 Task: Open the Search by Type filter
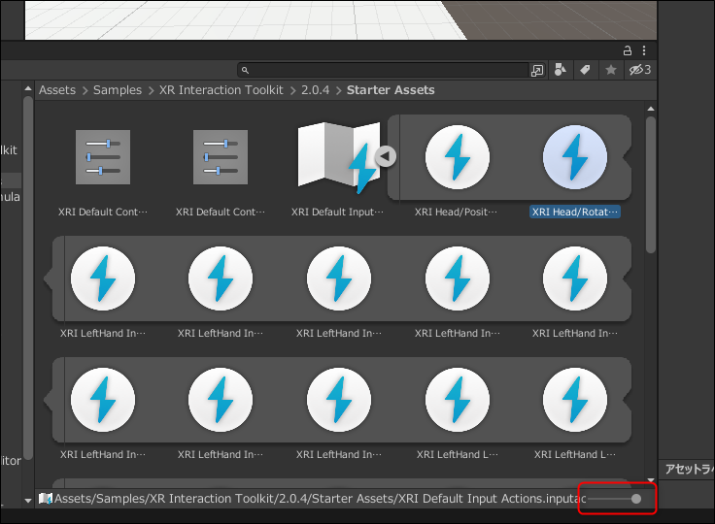[560, 70]
